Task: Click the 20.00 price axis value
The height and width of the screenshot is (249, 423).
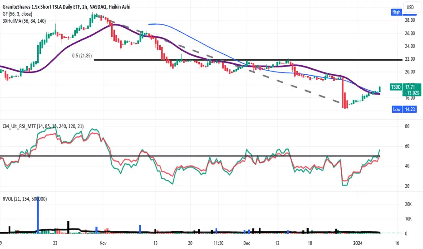Action: 410,72
